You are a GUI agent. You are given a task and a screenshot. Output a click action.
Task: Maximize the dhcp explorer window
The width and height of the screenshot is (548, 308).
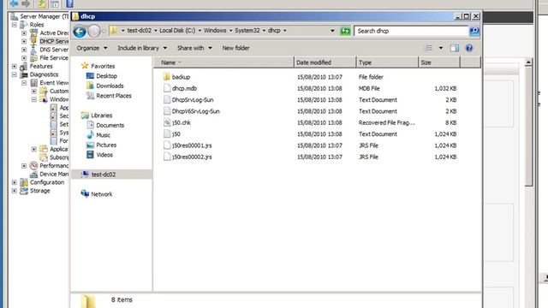[466, 16]
